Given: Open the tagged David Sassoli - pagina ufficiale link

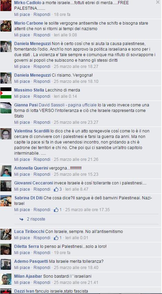Looking at the screenshot, I should (68, 105).
